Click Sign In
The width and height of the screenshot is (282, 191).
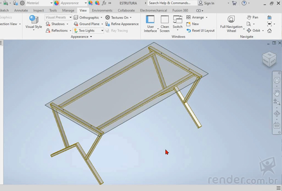206,3
